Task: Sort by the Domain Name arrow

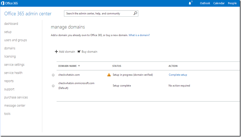Action: coord(79,66)
